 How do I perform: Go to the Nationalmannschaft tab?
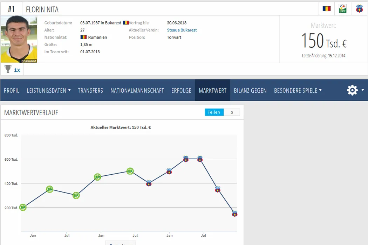tap(137, 90)
